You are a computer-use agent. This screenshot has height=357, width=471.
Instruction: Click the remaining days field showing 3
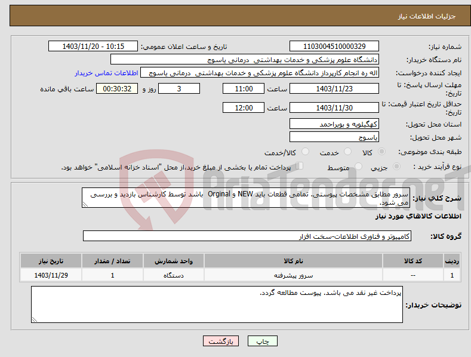[179, 88]
